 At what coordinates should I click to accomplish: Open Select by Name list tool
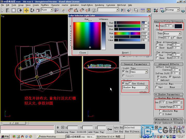click(7, 10)
